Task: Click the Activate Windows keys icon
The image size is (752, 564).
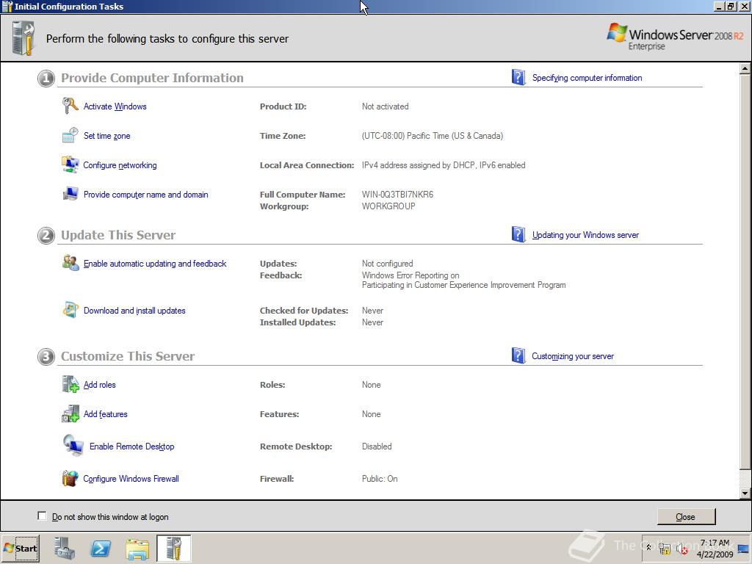Action: 70,106
